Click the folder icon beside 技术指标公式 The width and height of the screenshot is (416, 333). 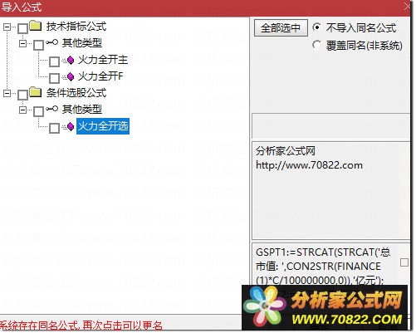click(36, 26)
